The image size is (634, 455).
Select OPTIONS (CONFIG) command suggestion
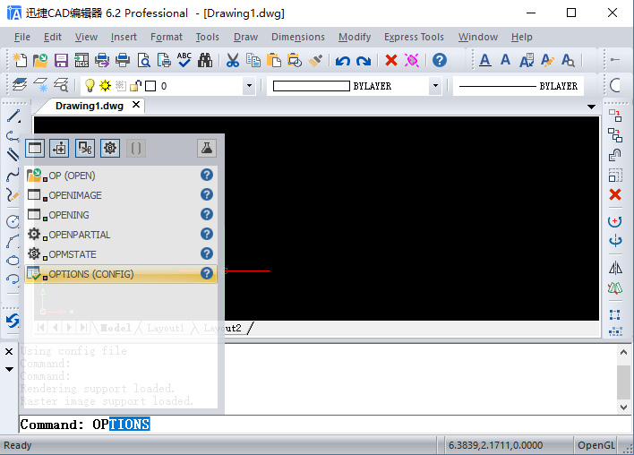pyautogui.click(x=121, y=274)
